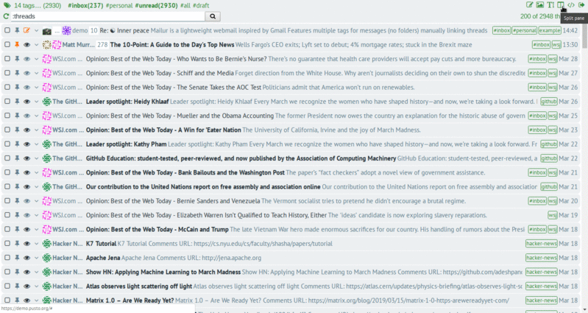
Task: Click the ':threads' search input field
Action: tap(108, 16)
